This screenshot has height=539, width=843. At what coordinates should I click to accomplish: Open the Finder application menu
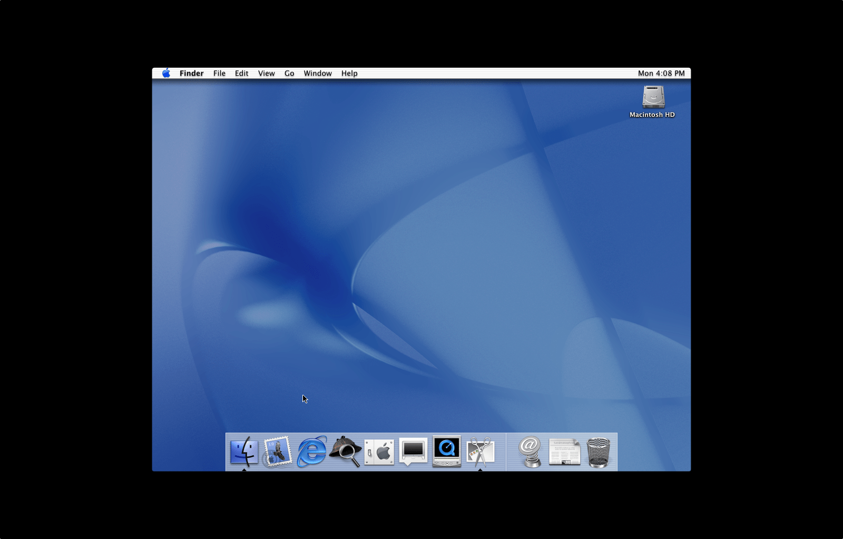point(191,73)
